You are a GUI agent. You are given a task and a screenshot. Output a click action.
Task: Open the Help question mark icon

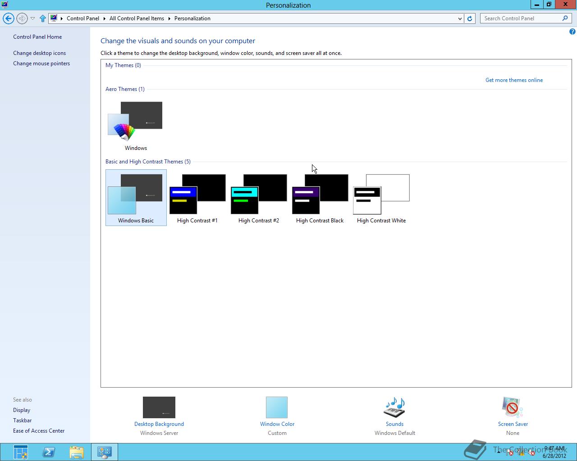click(572, 32)
